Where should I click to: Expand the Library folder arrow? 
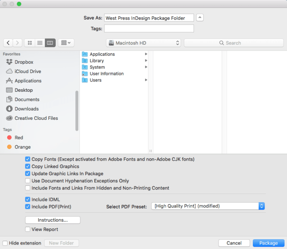146,60
